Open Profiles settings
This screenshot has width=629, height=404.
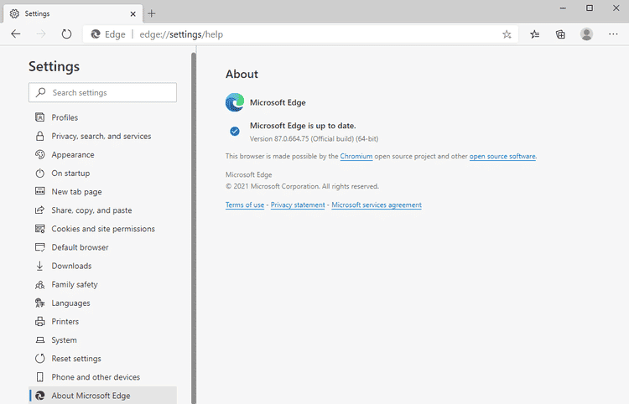click(x=102, y=117)
